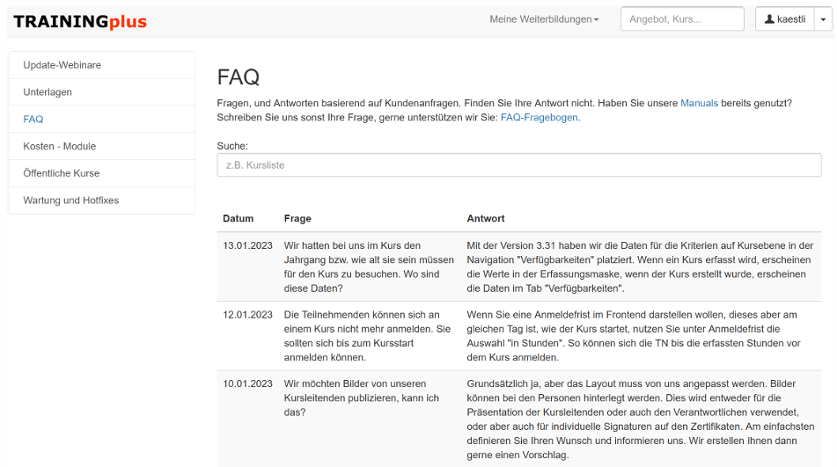Follow the Manuals link

[x=699, y=103]
